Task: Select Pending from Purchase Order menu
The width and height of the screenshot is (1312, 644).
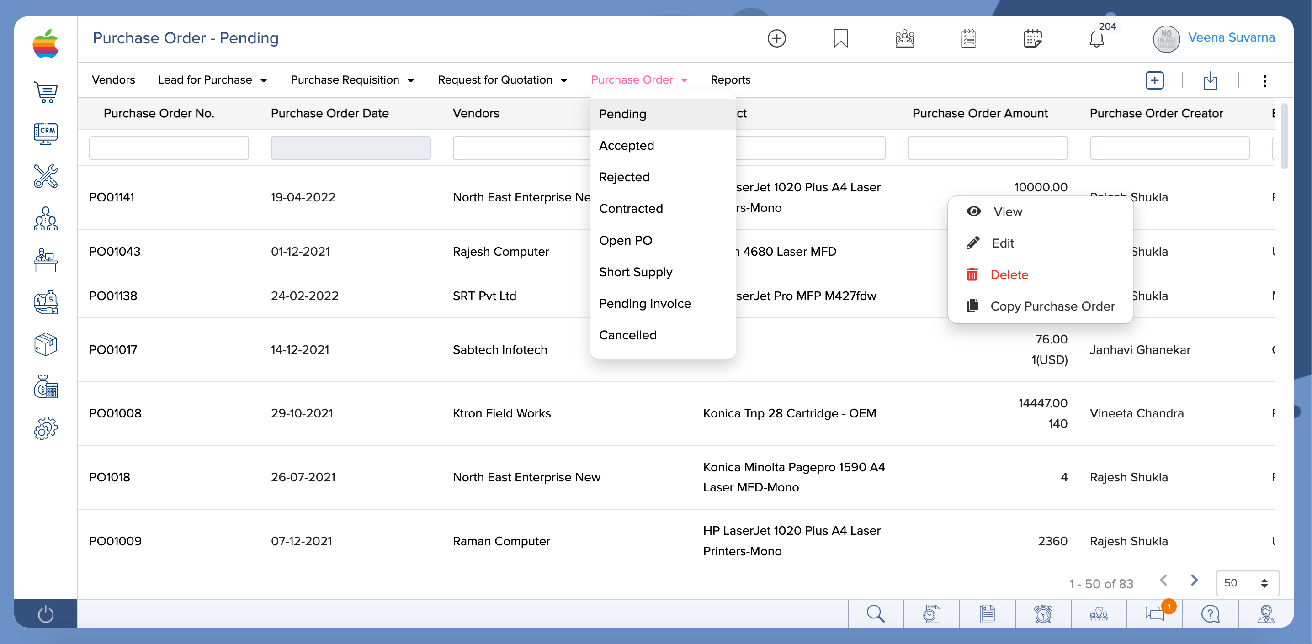Action: [x=663, y=114]
